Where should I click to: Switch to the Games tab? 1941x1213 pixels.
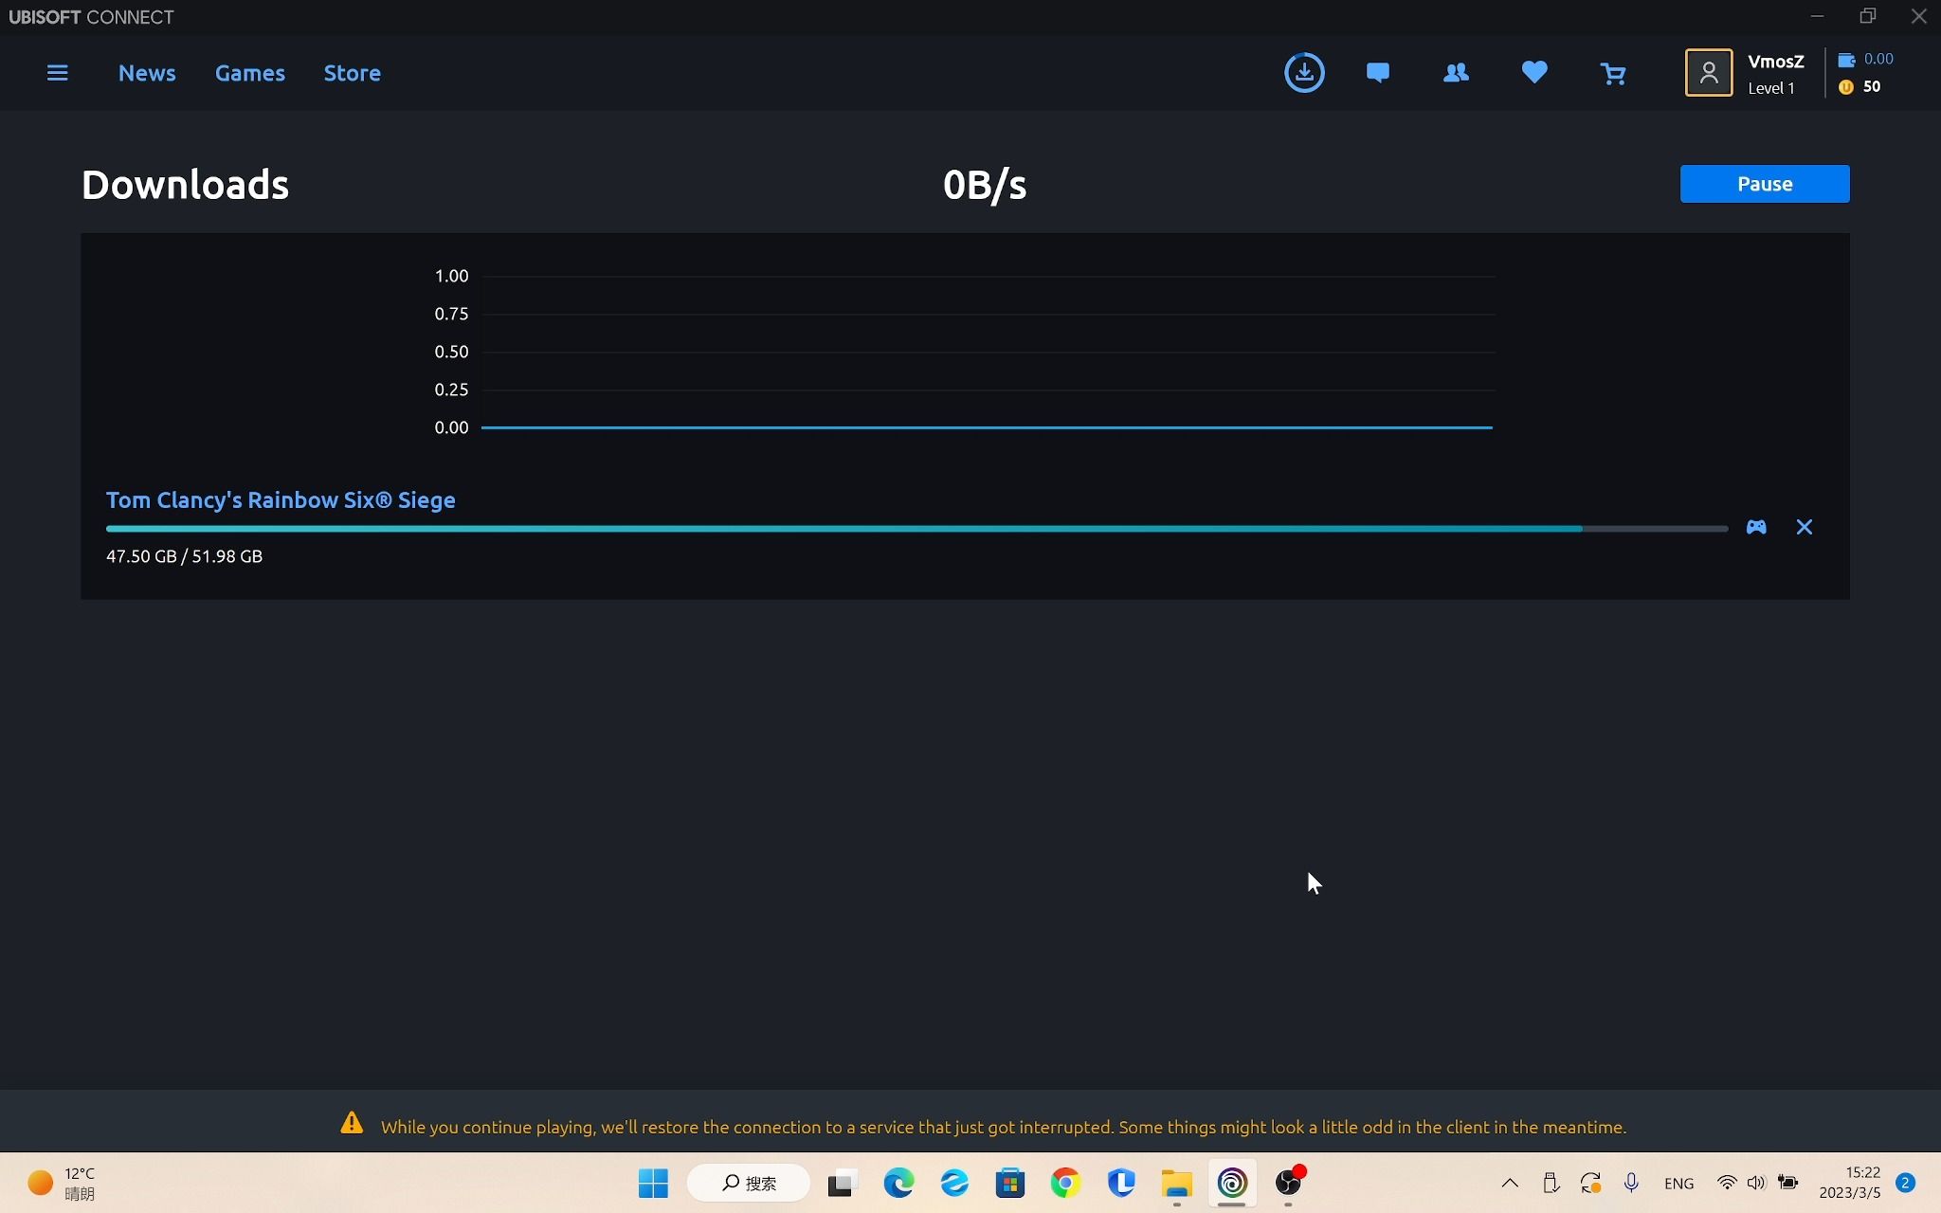(249, 73)
